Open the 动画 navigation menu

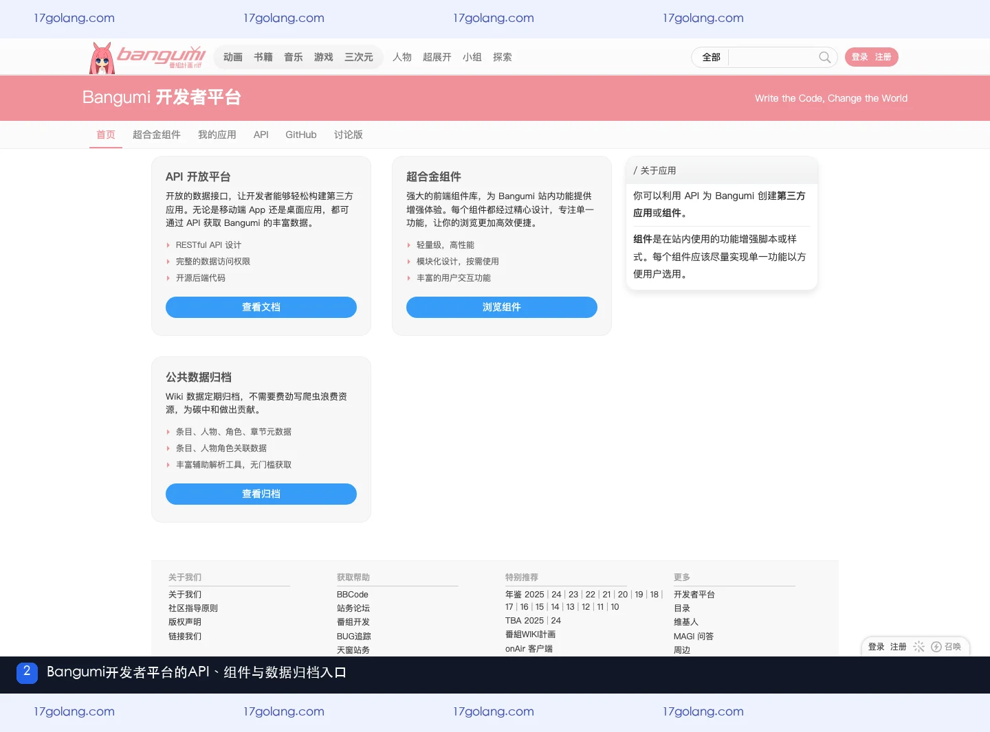point(232,57)
